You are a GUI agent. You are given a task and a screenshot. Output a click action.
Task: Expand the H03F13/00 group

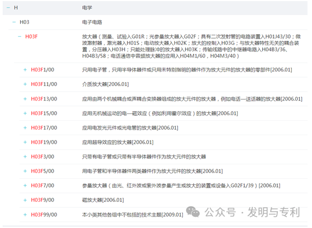[x=25, y=99]
